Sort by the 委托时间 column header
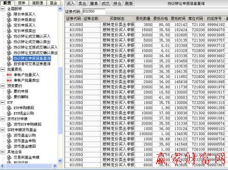 coord(178,19)
